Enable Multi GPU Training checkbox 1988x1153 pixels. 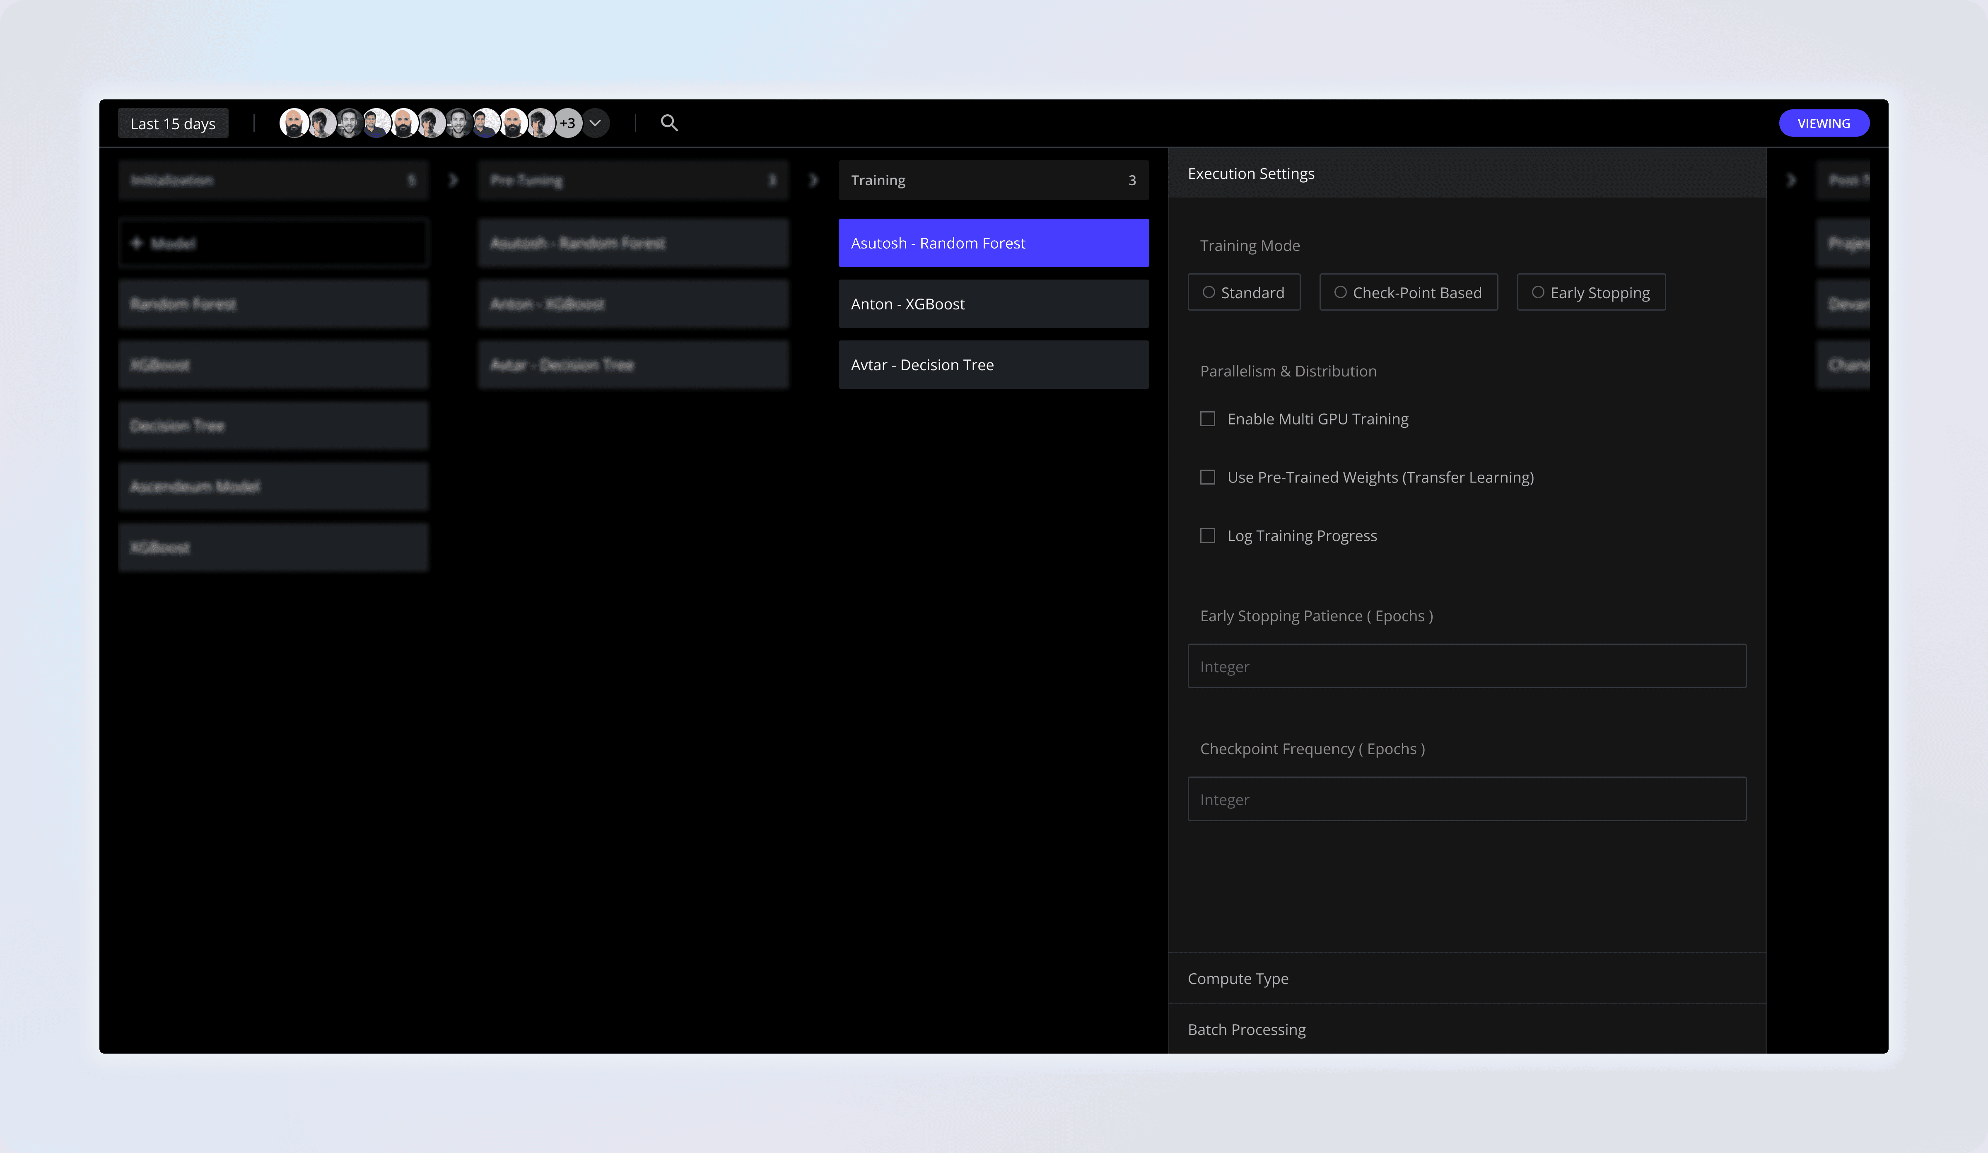[1208, 419]
